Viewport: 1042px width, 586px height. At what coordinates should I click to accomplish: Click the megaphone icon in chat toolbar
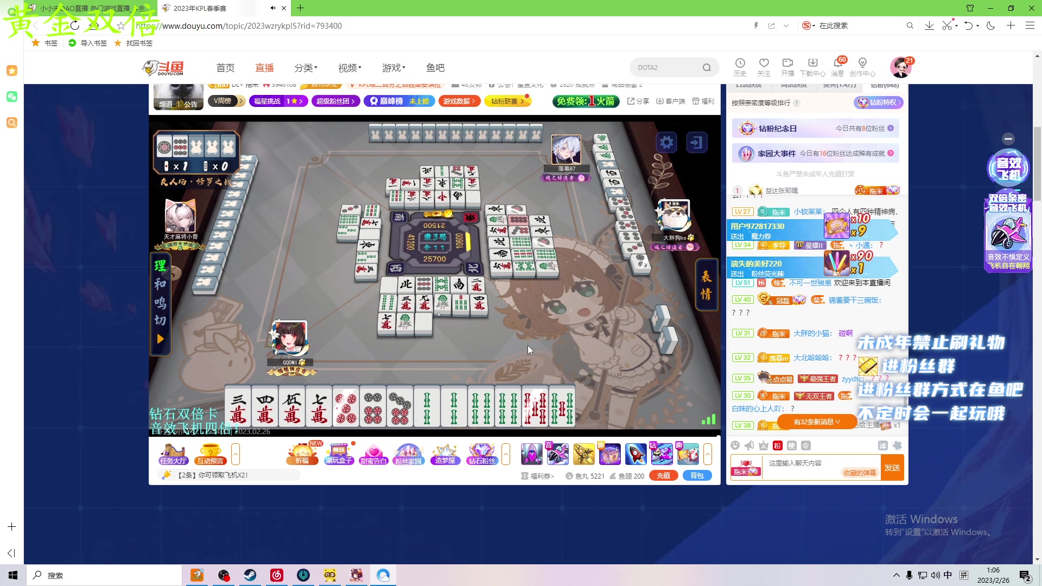tap(749, 445)
